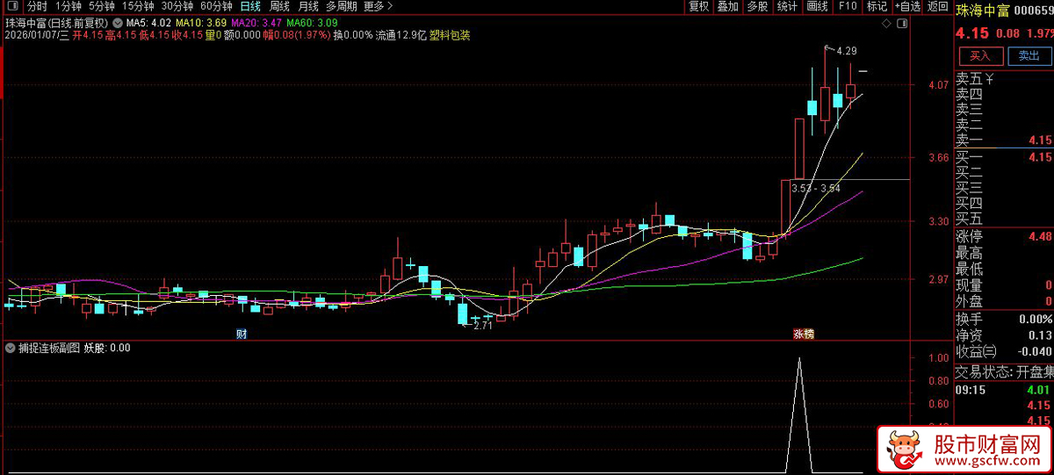Click the 塑料包装 industry link
This screenshot has width=1054, height=475.
click(450, 36)
